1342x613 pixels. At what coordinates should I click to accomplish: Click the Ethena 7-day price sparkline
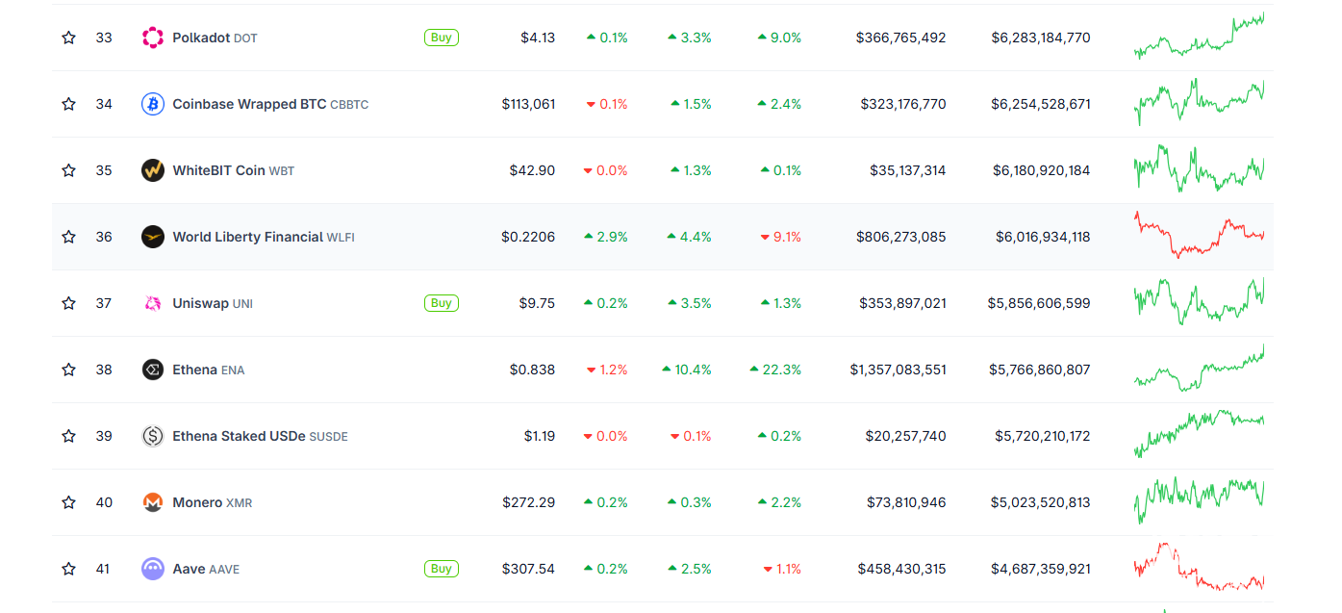1199,370
